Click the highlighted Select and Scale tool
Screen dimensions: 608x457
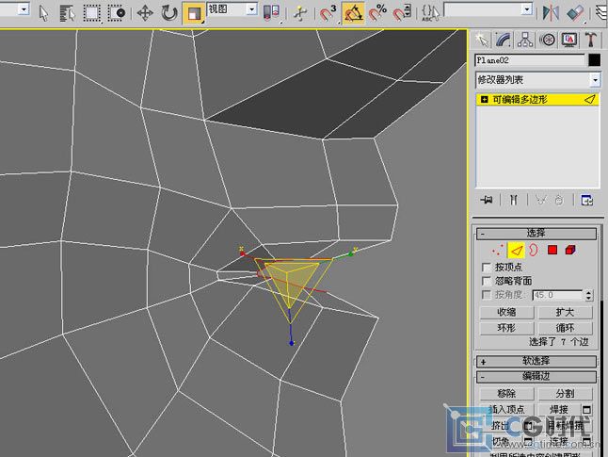(194, 13)
